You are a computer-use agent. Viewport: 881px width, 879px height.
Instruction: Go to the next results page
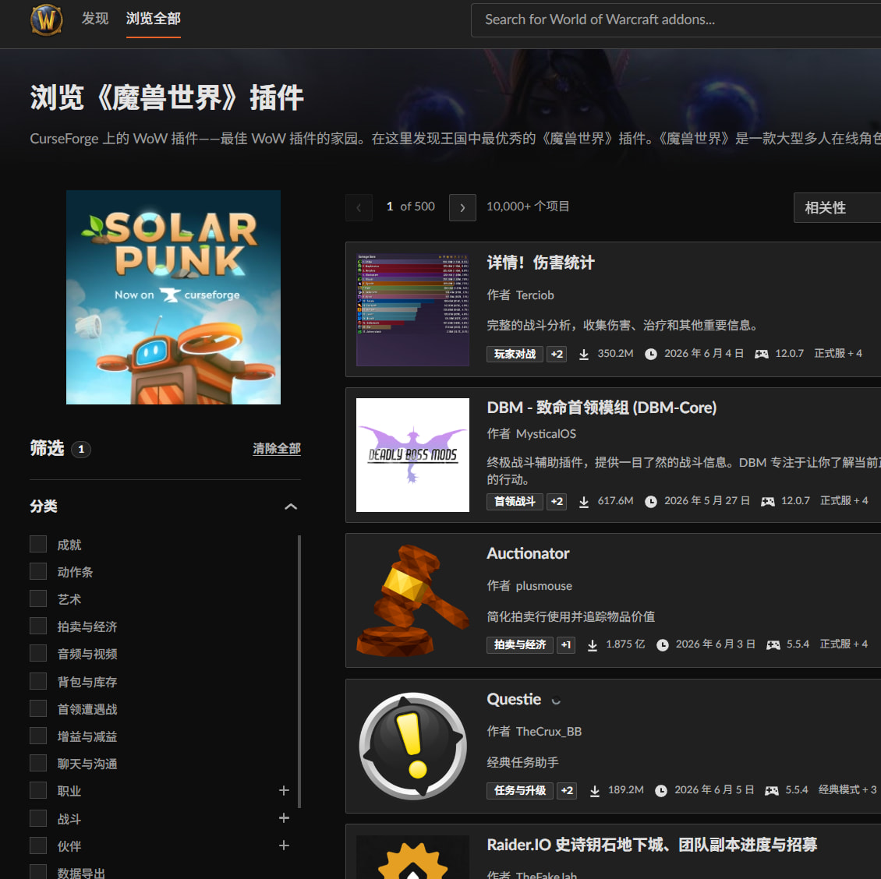click(x=462, y=207)
